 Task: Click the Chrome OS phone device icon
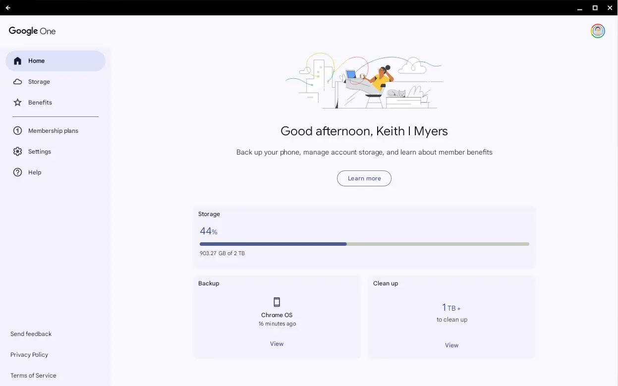click(x=277, y=302)
